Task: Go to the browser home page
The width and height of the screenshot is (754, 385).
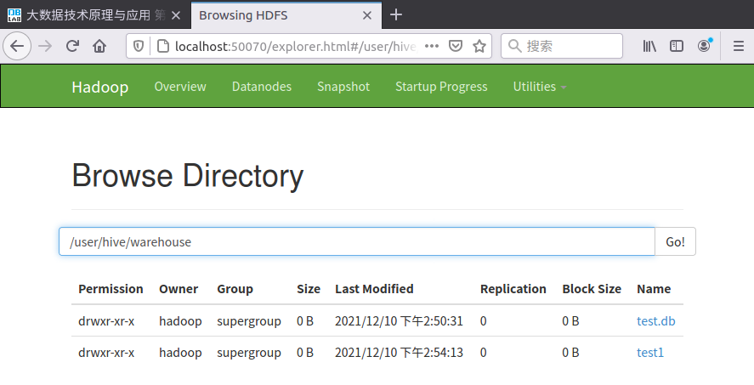Action: coord(99,46)
